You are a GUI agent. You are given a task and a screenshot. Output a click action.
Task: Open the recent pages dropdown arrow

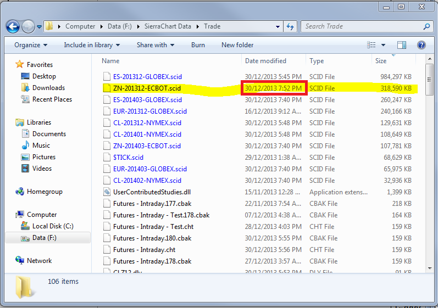[x=39, y=27]
